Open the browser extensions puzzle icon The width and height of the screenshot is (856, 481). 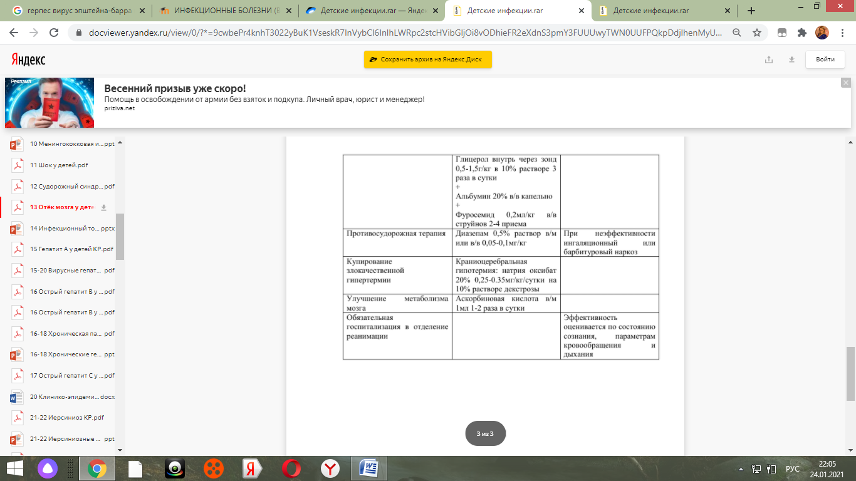801,33
